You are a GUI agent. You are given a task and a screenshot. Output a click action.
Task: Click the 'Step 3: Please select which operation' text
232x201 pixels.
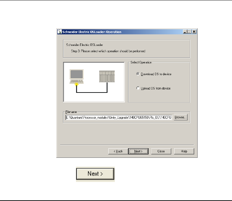click(x=108, y=51)
